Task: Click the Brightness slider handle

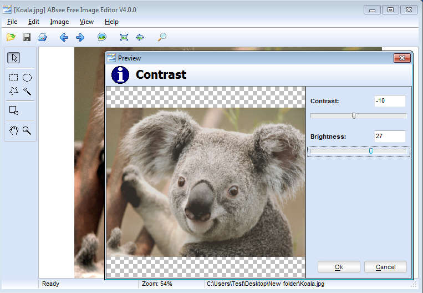Action: pyautogui.click(x=371, y=151)
